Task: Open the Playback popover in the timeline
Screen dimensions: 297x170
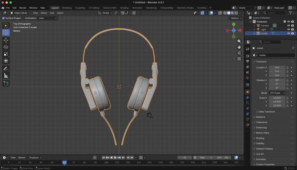Action: click(x=35, y=158)
